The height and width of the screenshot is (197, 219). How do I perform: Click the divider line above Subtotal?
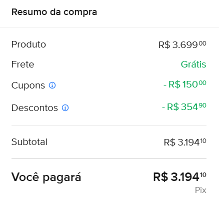coord(109,125)
